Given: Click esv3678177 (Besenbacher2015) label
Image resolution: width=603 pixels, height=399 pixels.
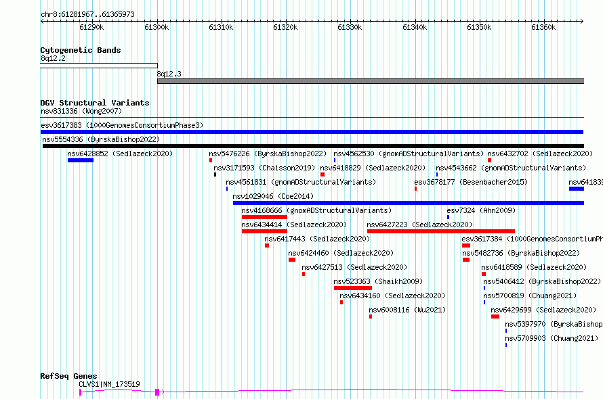Looking at the screenshot, I should [x=471, y=182].
